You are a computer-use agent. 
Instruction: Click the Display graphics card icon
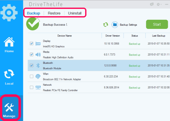pos(38,44)
